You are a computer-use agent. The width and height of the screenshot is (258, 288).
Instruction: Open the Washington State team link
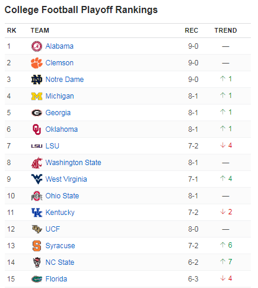click(x=74, y=163)
